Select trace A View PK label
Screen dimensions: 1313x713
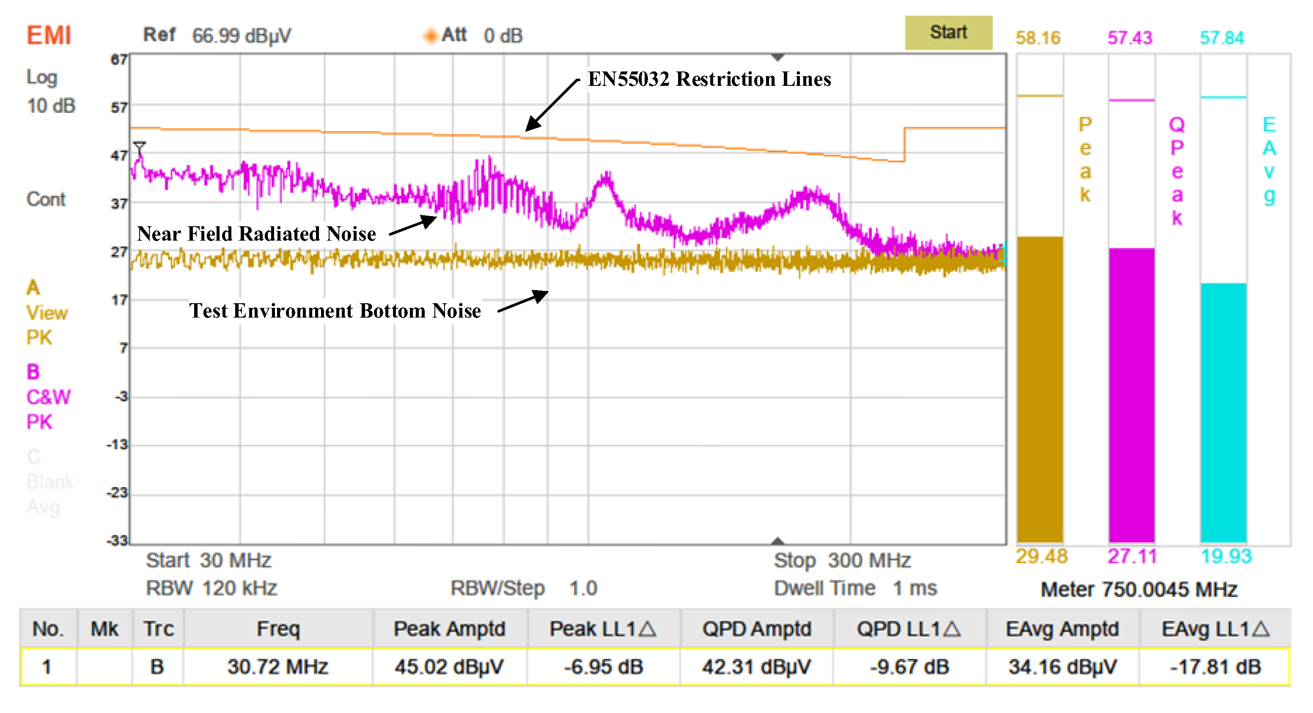point(46,313)
